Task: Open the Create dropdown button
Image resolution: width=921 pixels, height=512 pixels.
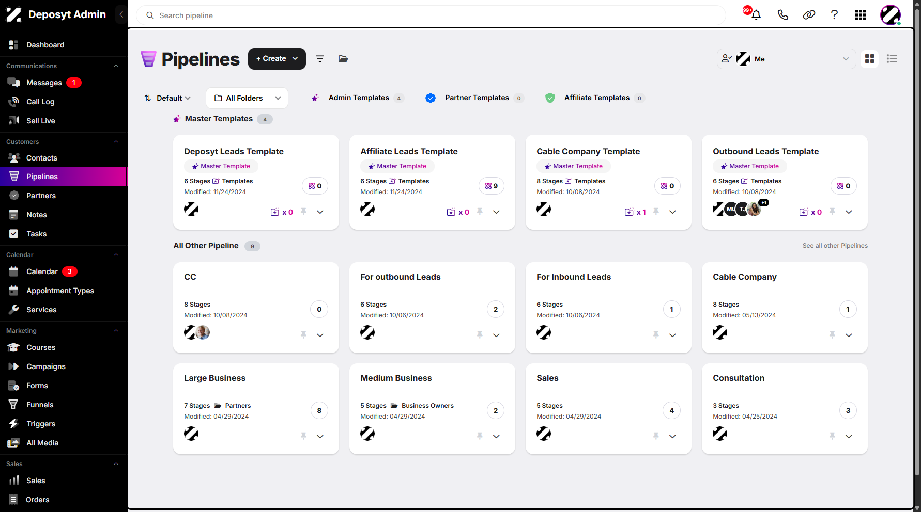Action: click(277, 59)
